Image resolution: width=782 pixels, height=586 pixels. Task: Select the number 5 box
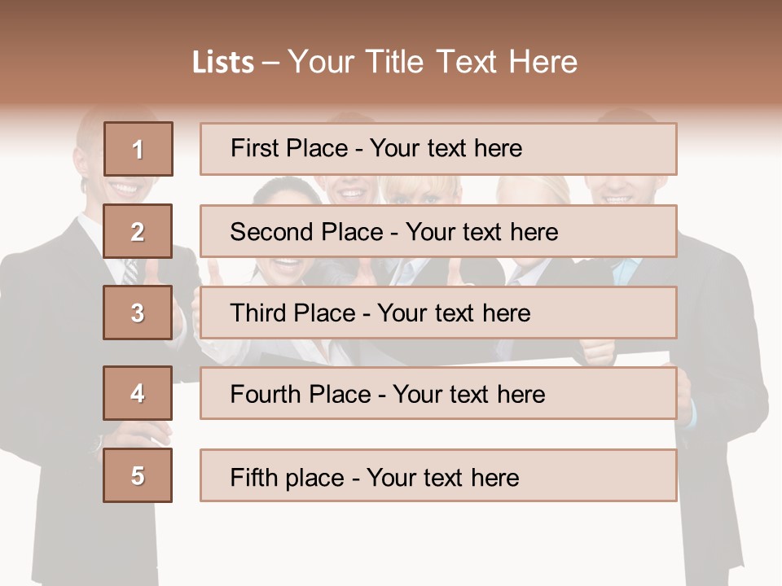coord(138,475)
